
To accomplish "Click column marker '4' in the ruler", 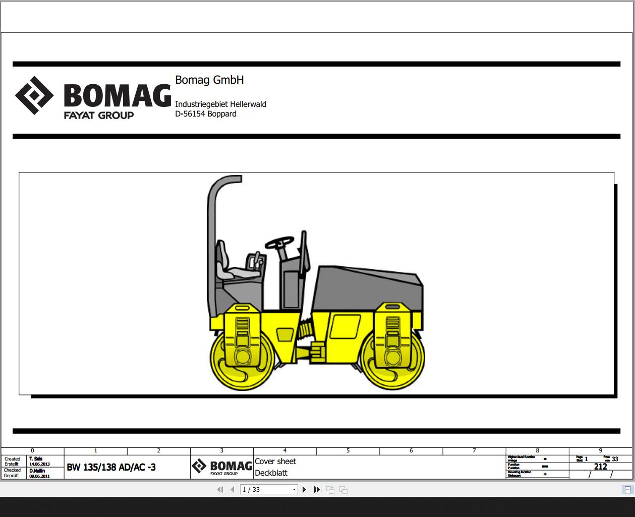I will coord(285,450).
